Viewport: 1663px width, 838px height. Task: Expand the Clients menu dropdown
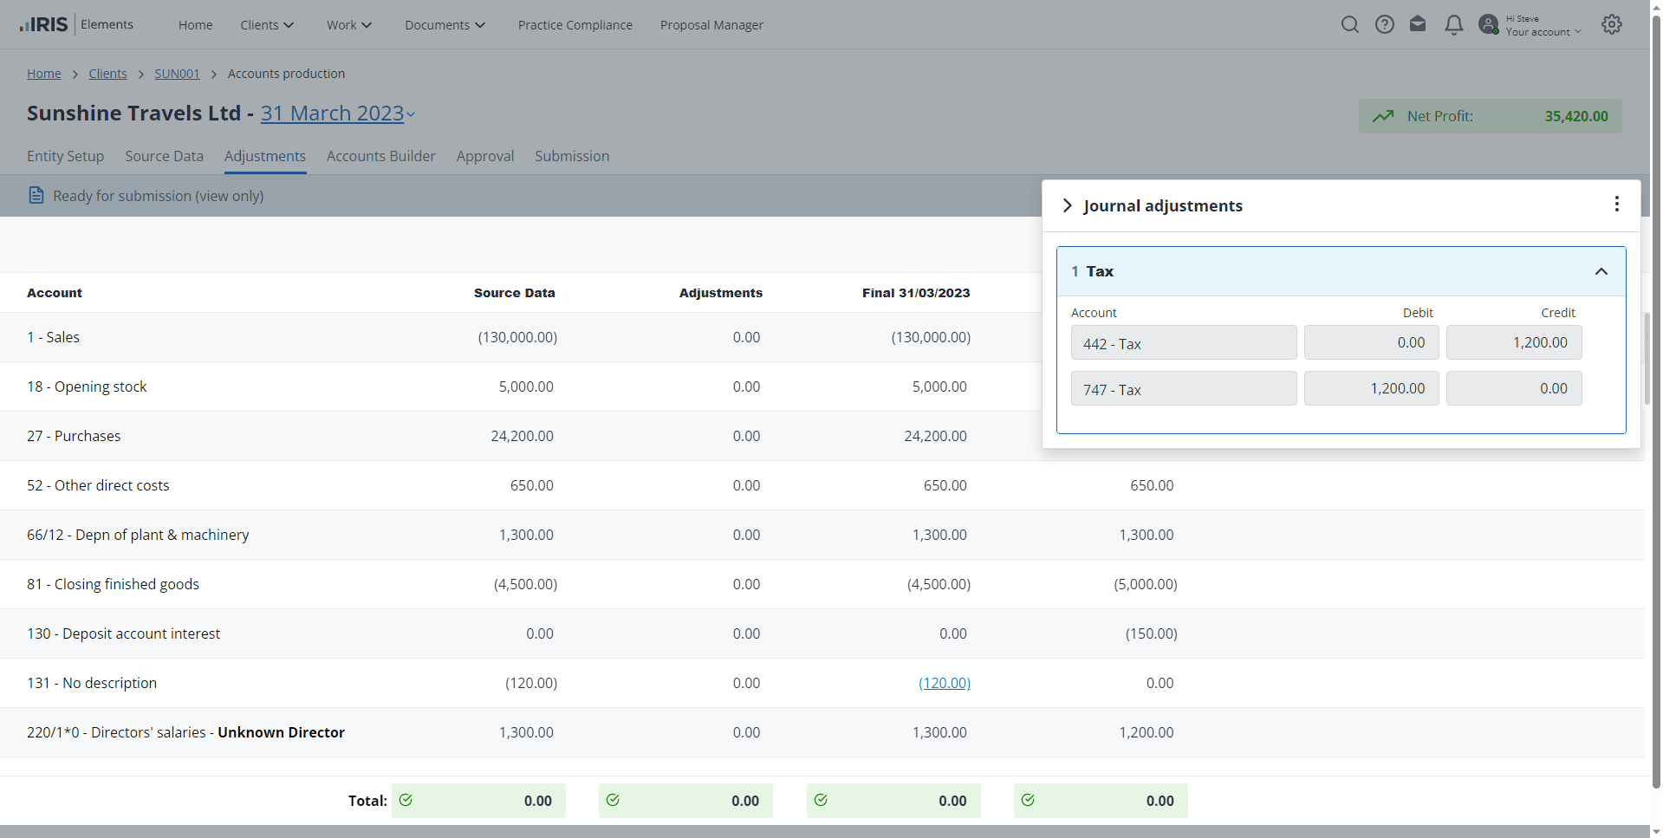(x=267, y=25)
